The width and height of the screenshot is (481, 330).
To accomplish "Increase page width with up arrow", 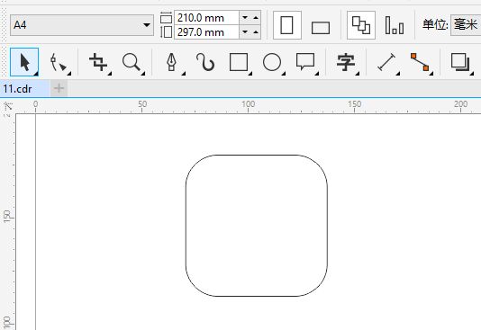I will 256,18.
